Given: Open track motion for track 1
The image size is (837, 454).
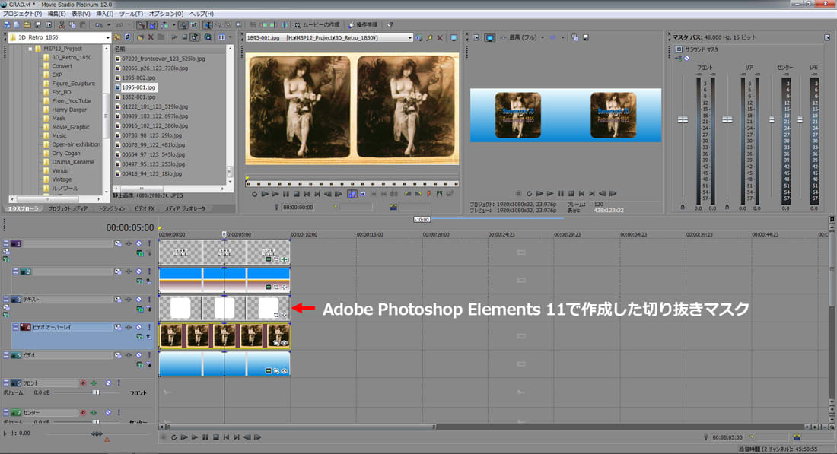Looking at the screenshot, I should pos(117,244).
